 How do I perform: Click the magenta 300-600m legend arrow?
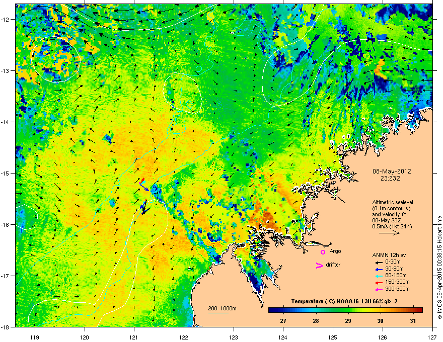(x=378, y=289)
